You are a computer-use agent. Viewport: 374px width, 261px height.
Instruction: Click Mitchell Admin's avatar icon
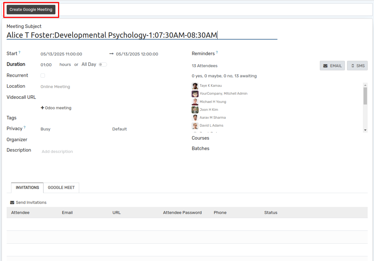tap(195, 94)
